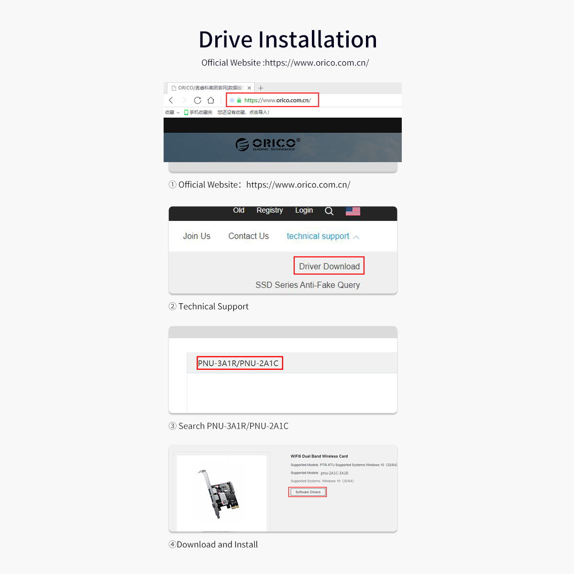Choose SSD Series Anti-Fake Query
The width and height of the screenshot is (574, 574).
point(308,285)
